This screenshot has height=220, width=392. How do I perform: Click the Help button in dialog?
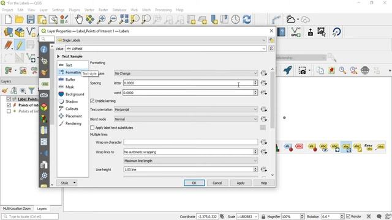click(x=264, y=183)
